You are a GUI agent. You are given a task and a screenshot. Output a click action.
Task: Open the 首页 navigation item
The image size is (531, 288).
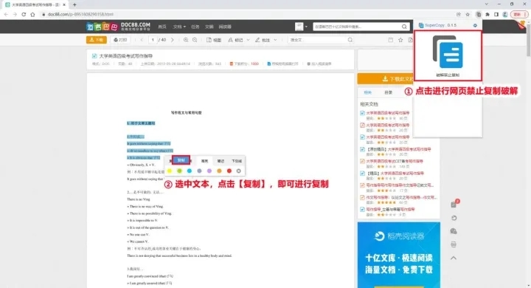162,27
